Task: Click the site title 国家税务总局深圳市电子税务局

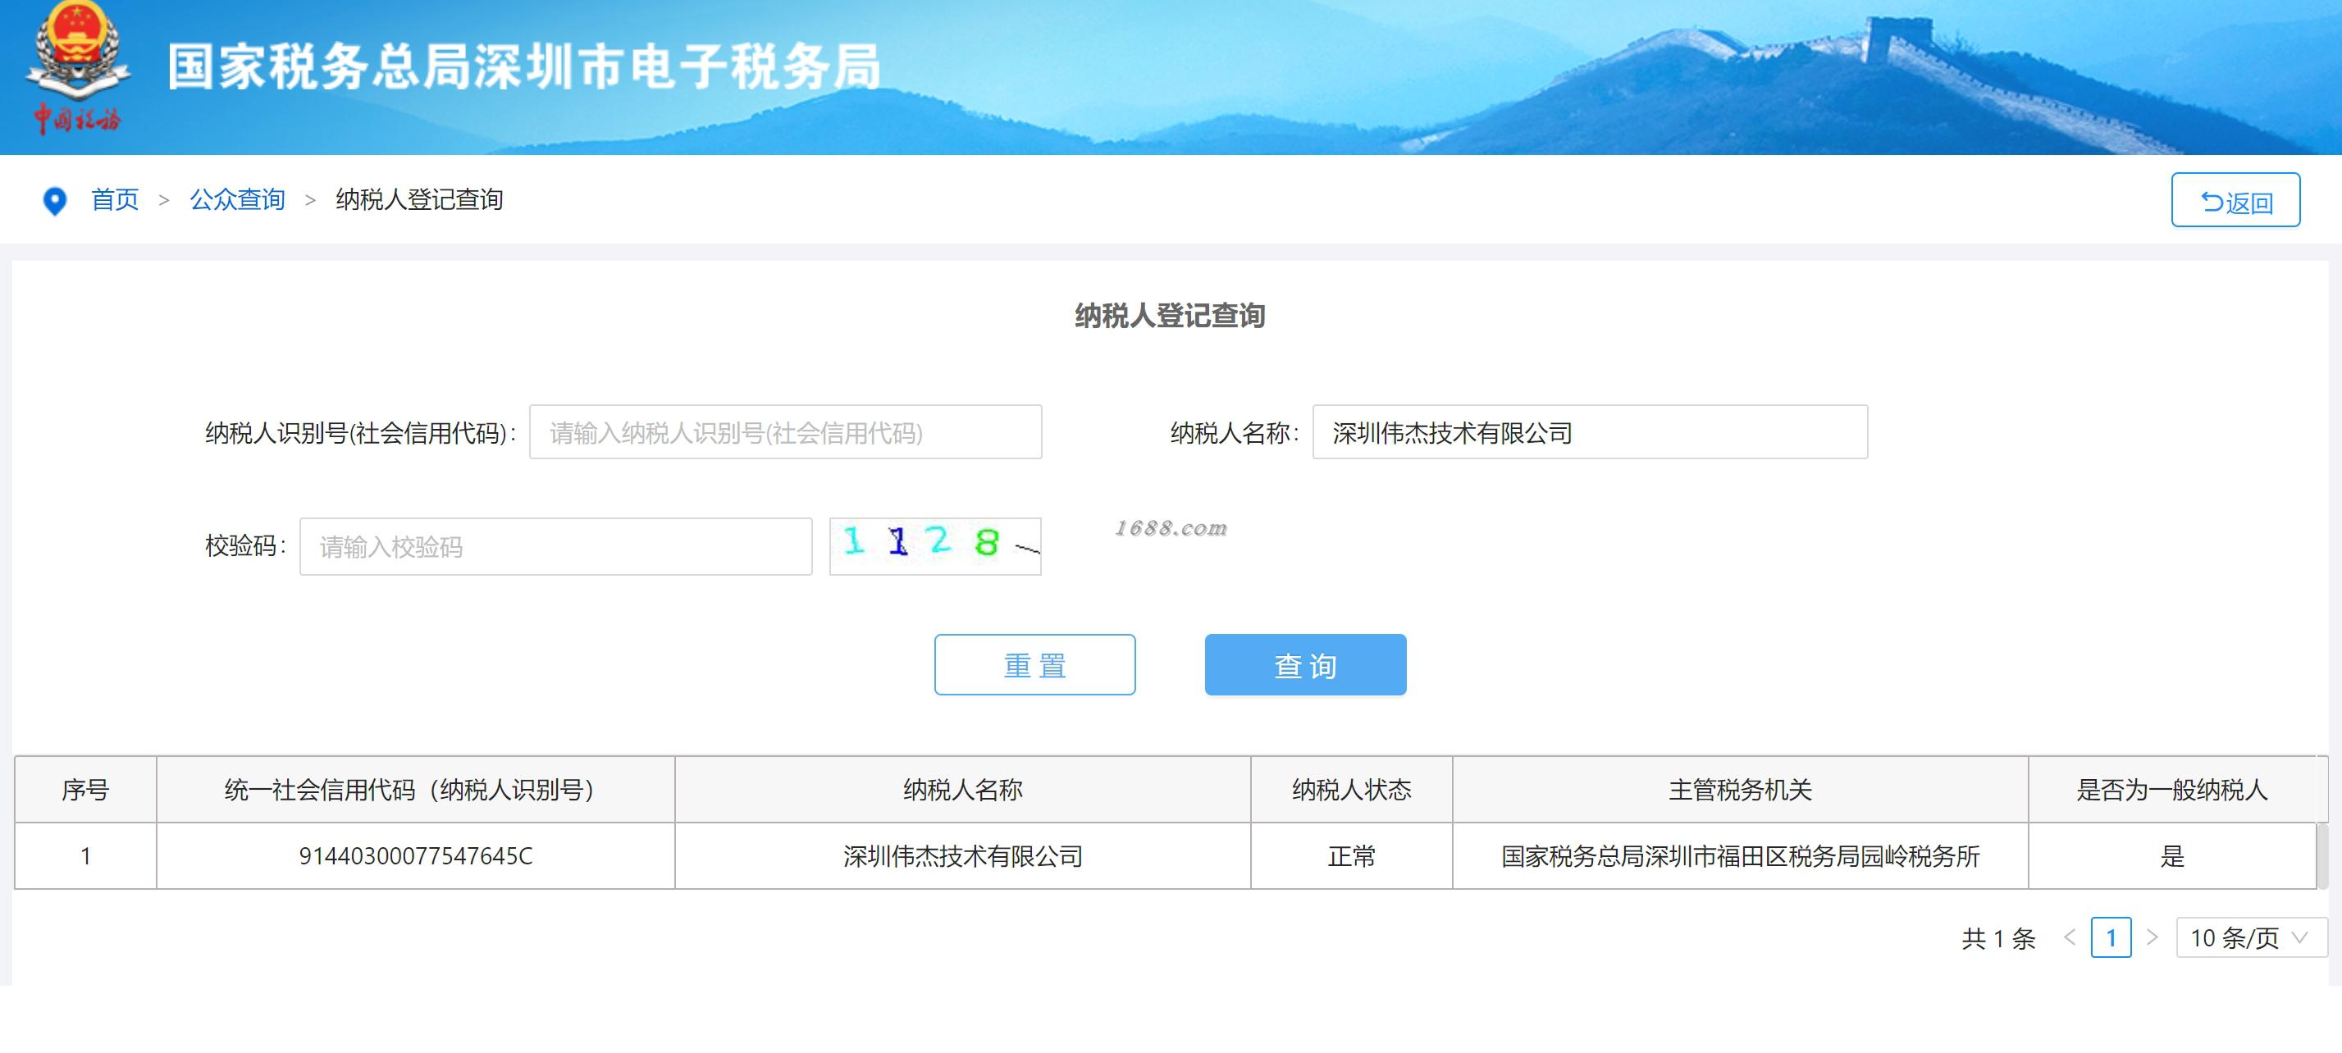Action: point(524,66)
